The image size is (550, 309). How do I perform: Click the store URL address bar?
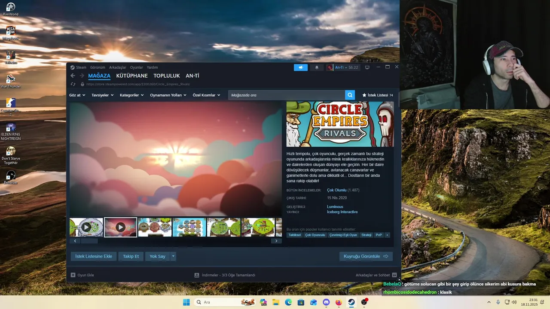click(x=138, y=84)
